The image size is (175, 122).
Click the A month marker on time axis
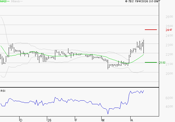point(132,120)
